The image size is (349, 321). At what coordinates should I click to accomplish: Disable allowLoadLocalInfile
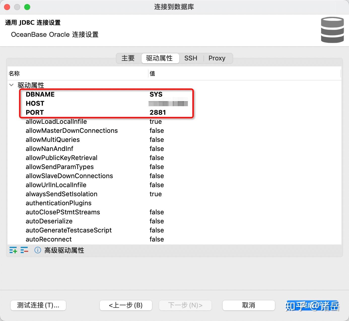pyautogui.click(x=156, y=122)
